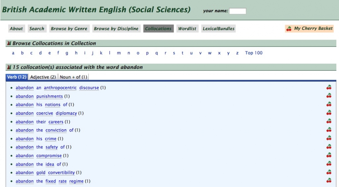Collapse the Browse Collocations in Collection section
The width and height of the screenshot is (339, 187).
coord(9,43)
